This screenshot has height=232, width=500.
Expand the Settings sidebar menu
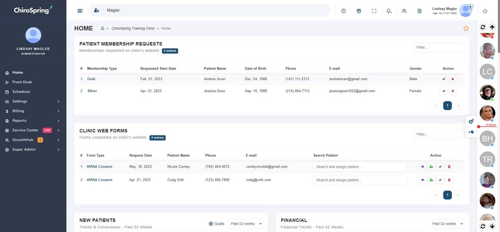click(33, 101)
